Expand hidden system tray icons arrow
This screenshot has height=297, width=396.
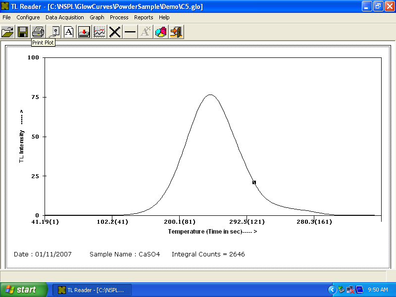(332, 290)
